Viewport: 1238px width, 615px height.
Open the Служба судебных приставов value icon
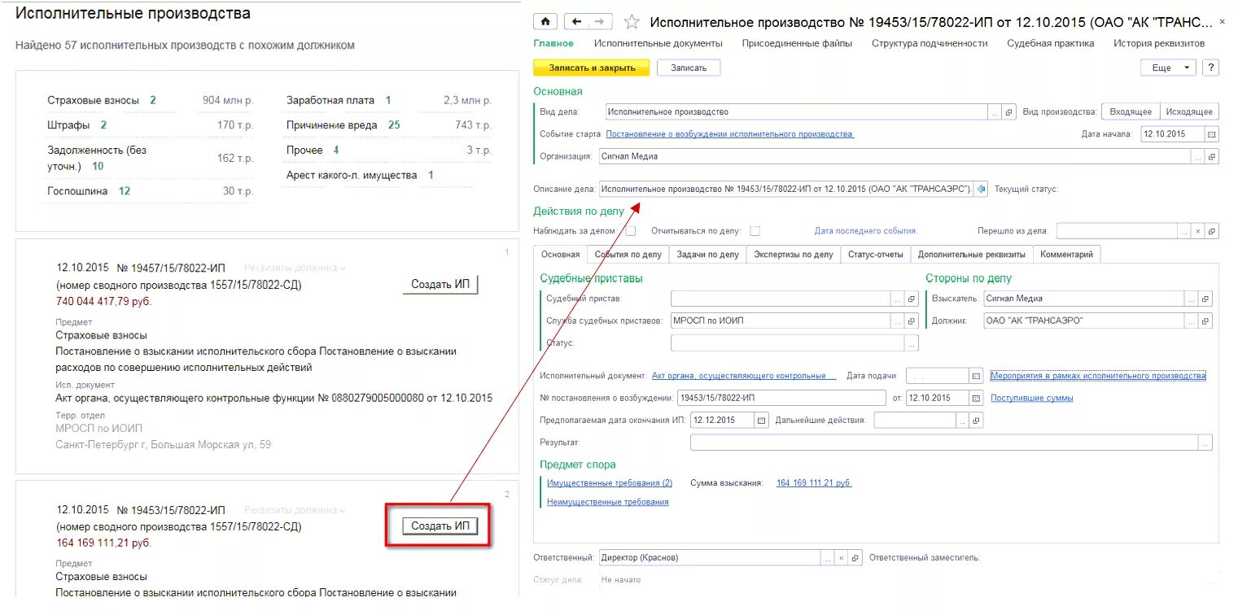click(912, 321)
